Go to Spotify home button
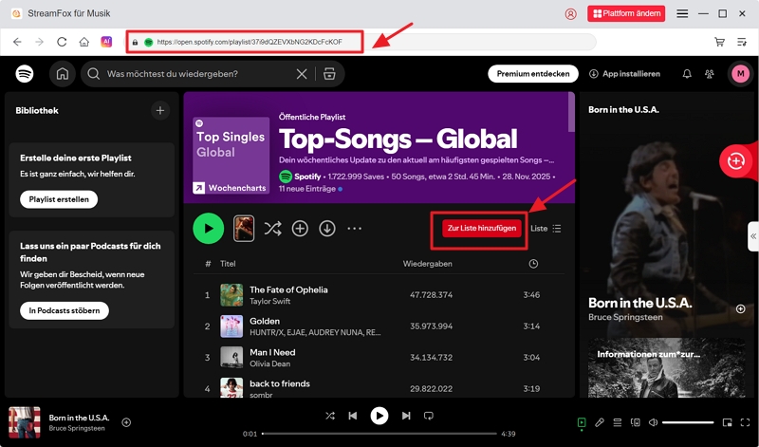 63,74
